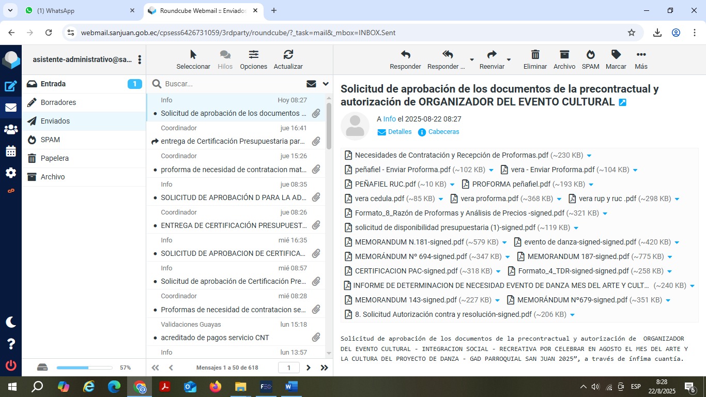This screenshot has height=397, width=706.
Task: Open the Borradores folder
Action: 58,102
